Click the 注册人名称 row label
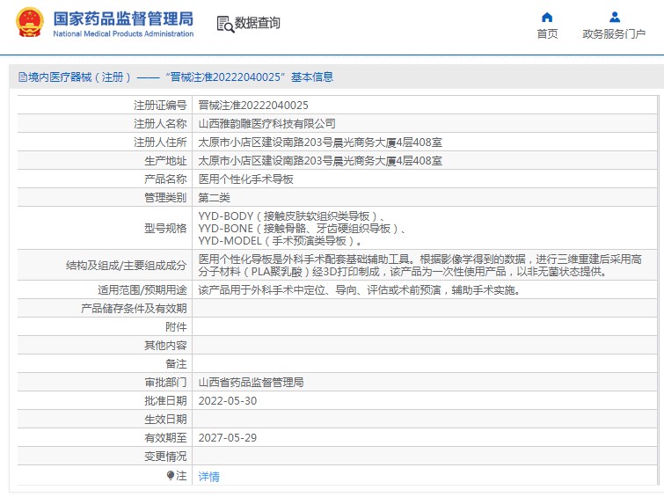This screenshot has height=497, width=664. pos(160,124)
